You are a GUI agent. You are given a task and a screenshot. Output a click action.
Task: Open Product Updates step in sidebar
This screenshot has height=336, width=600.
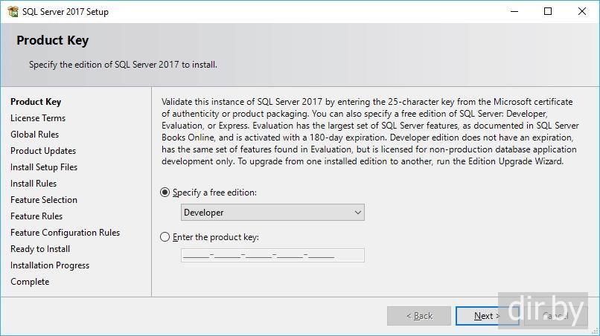coord(43,151)
